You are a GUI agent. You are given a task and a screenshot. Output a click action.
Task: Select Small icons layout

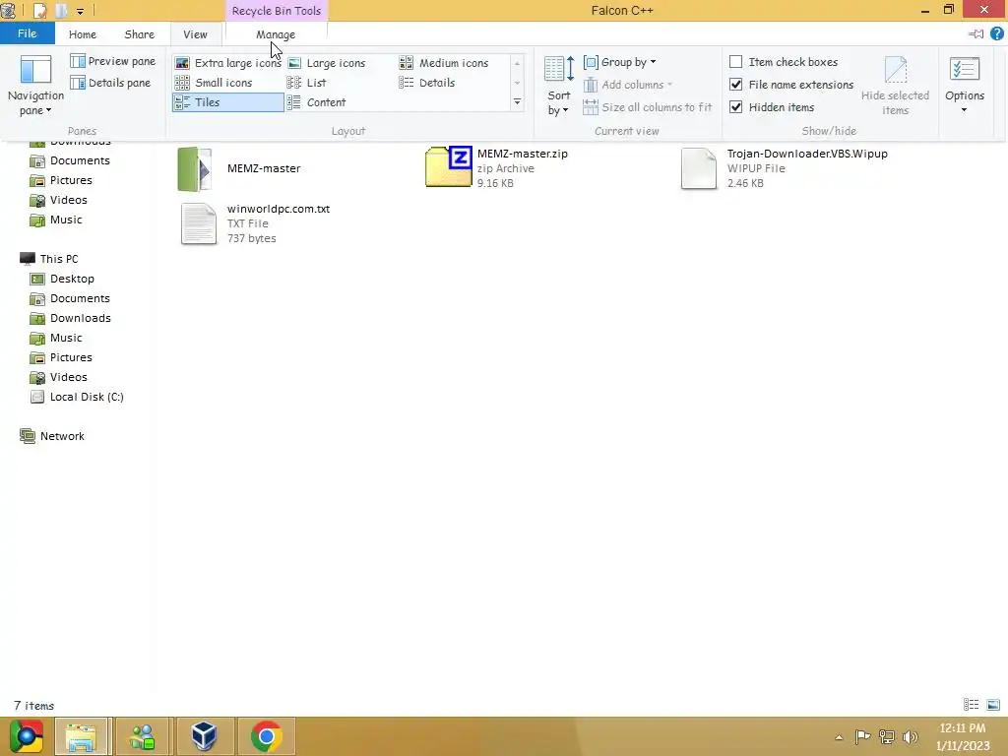(x=214, y=83)
